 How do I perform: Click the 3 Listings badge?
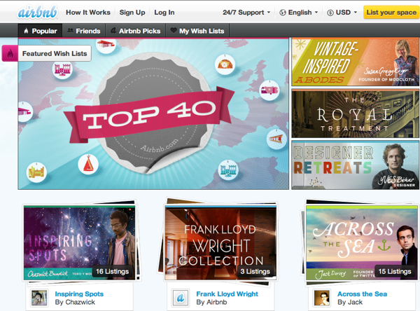[255, 272]
